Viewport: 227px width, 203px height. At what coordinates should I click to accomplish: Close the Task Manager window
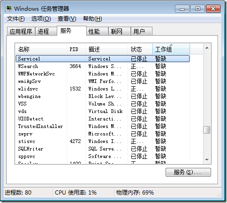pyautogui.click(x=213, y=8)
